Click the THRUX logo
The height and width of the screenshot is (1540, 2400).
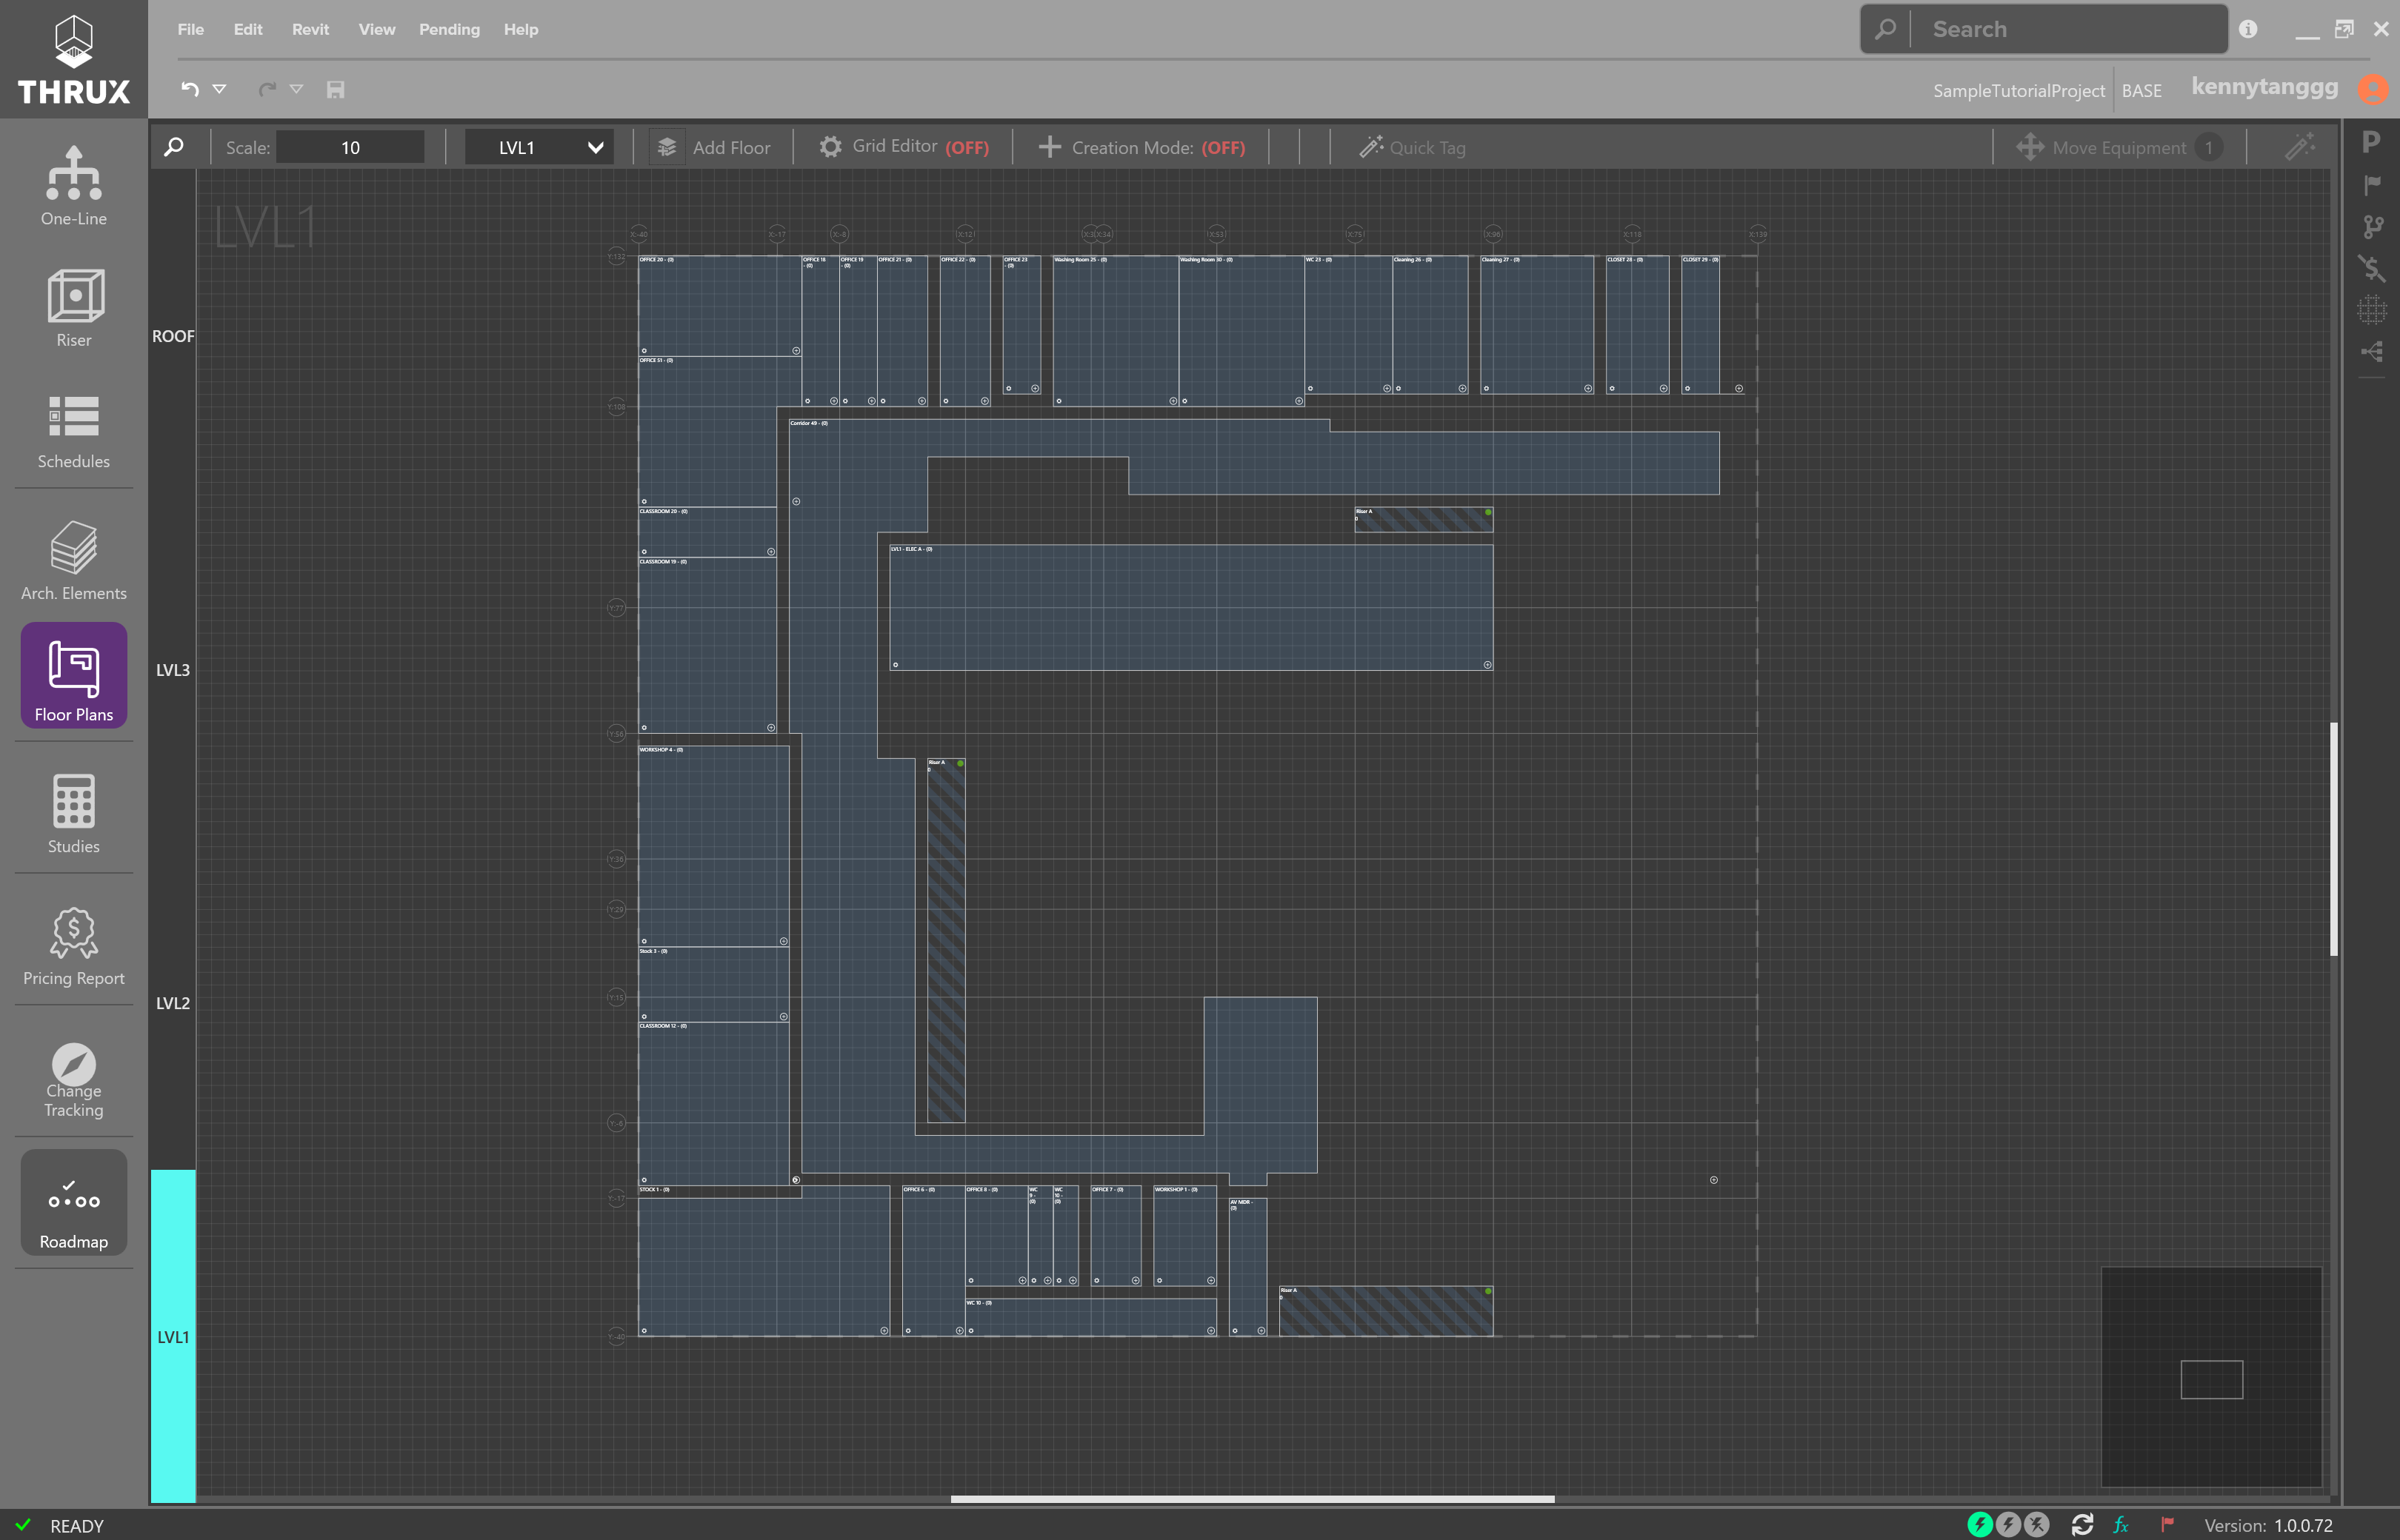tap(74, 60)
